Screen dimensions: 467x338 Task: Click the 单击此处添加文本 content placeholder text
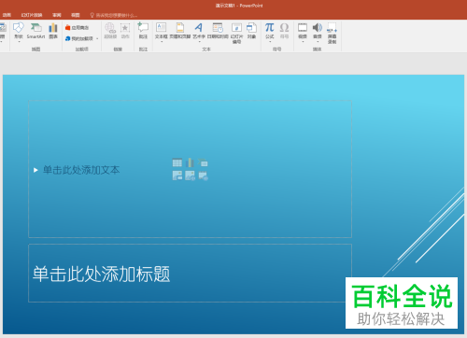pos(81,170)
